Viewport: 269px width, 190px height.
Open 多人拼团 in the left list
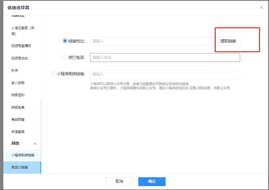pyautogui.click(x=18, y=83)
